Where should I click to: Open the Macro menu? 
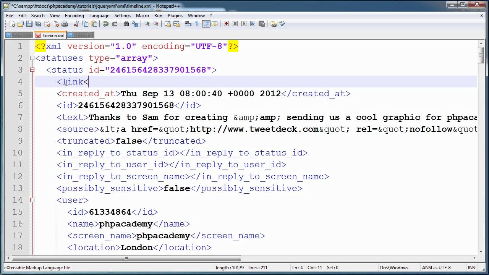(142, 16)
